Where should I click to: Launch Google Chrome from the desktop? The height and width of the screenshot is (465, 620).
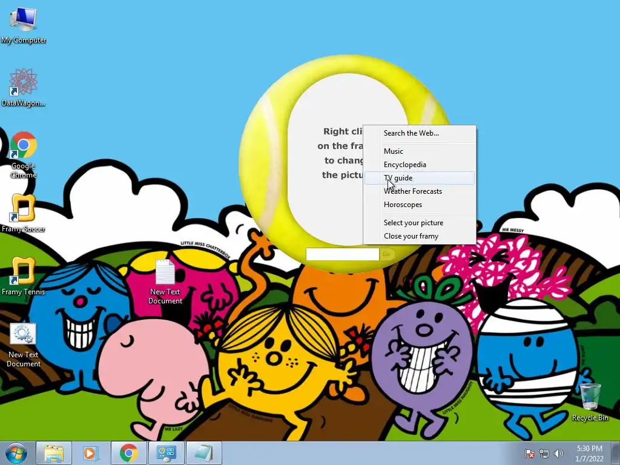24,154
